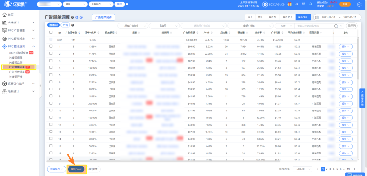Check the checkbox for row ID 1
This screenshot has height=176, width=367.
pos(51,46)
